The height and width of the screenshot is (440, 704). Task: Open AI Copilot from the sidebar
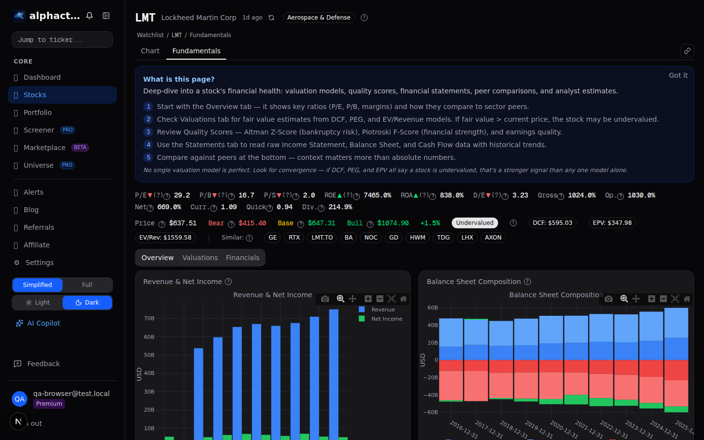(43, 323)
